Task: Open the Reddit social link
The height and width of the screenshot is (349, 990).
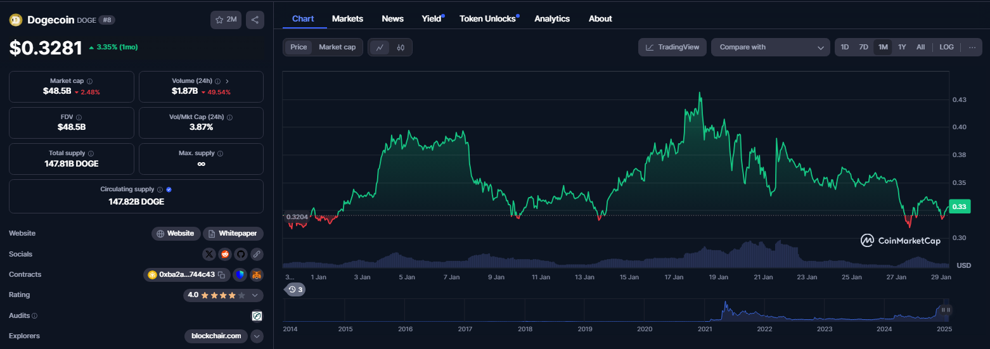Action: 225,254
